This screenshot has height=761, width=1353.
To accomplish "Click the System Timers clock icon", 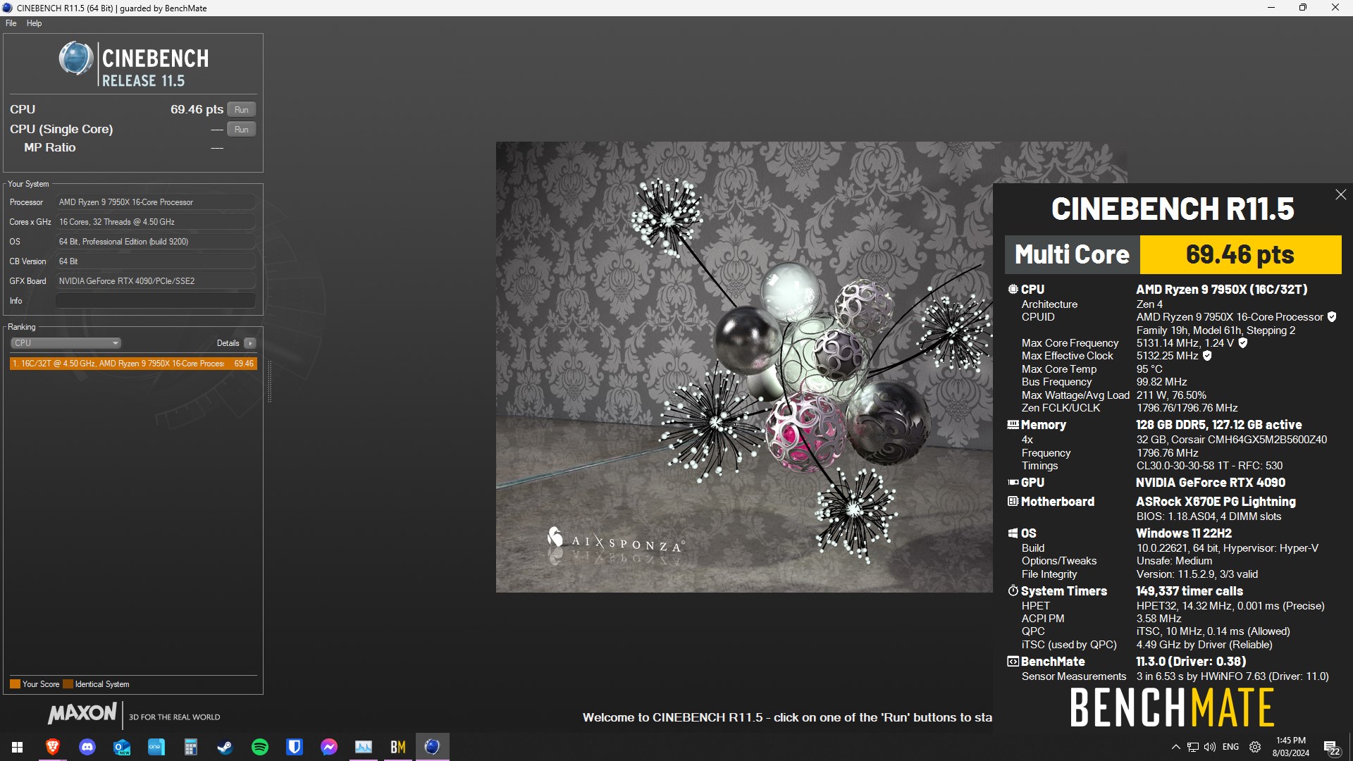I will coord(1013,590).
